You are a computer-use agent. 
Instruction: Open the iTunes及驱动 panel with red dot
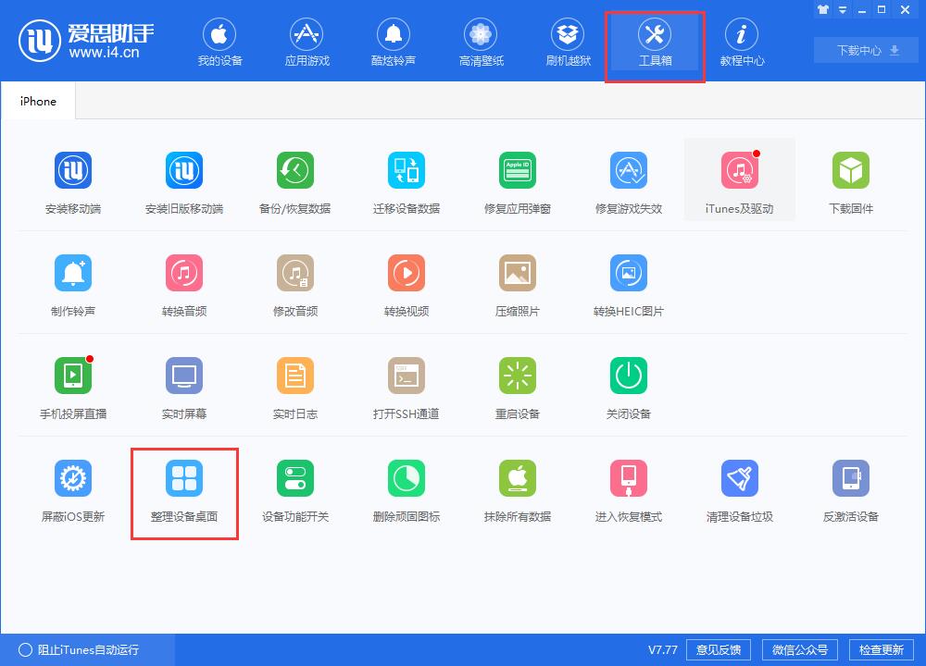coord(739,180)
